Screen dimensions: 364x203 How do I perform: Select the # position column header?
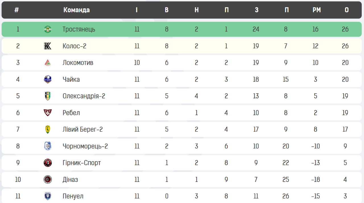(x=16, y=10)
